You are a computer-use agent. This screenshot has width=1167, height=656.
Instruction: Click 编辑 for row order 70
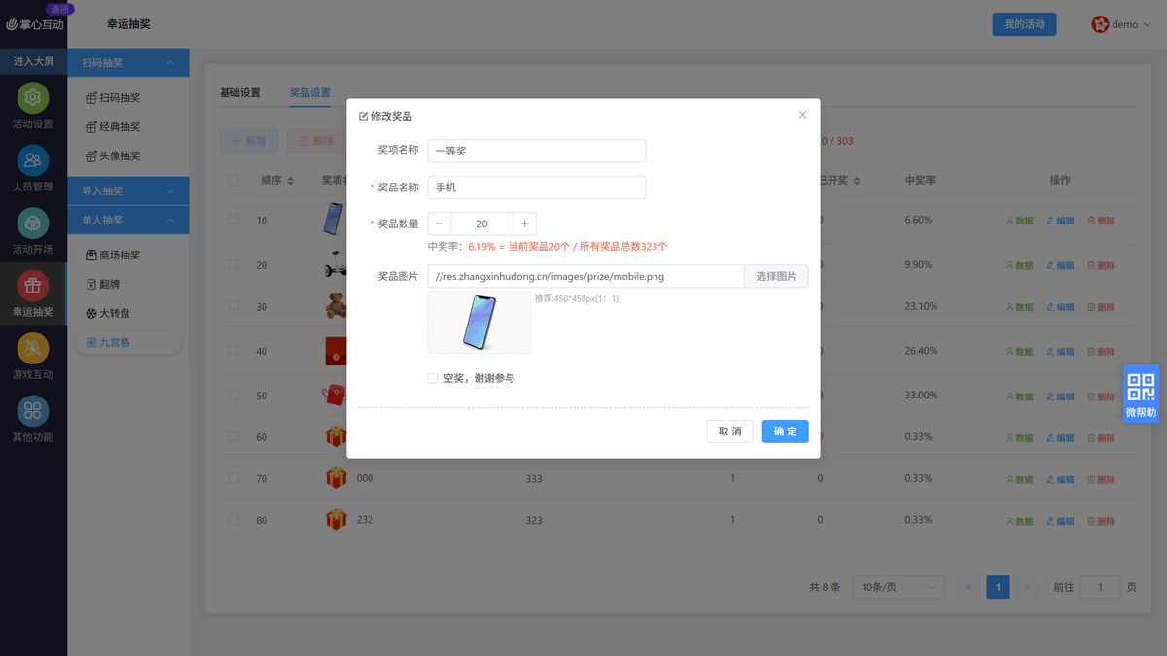(x=1060, y=480)
